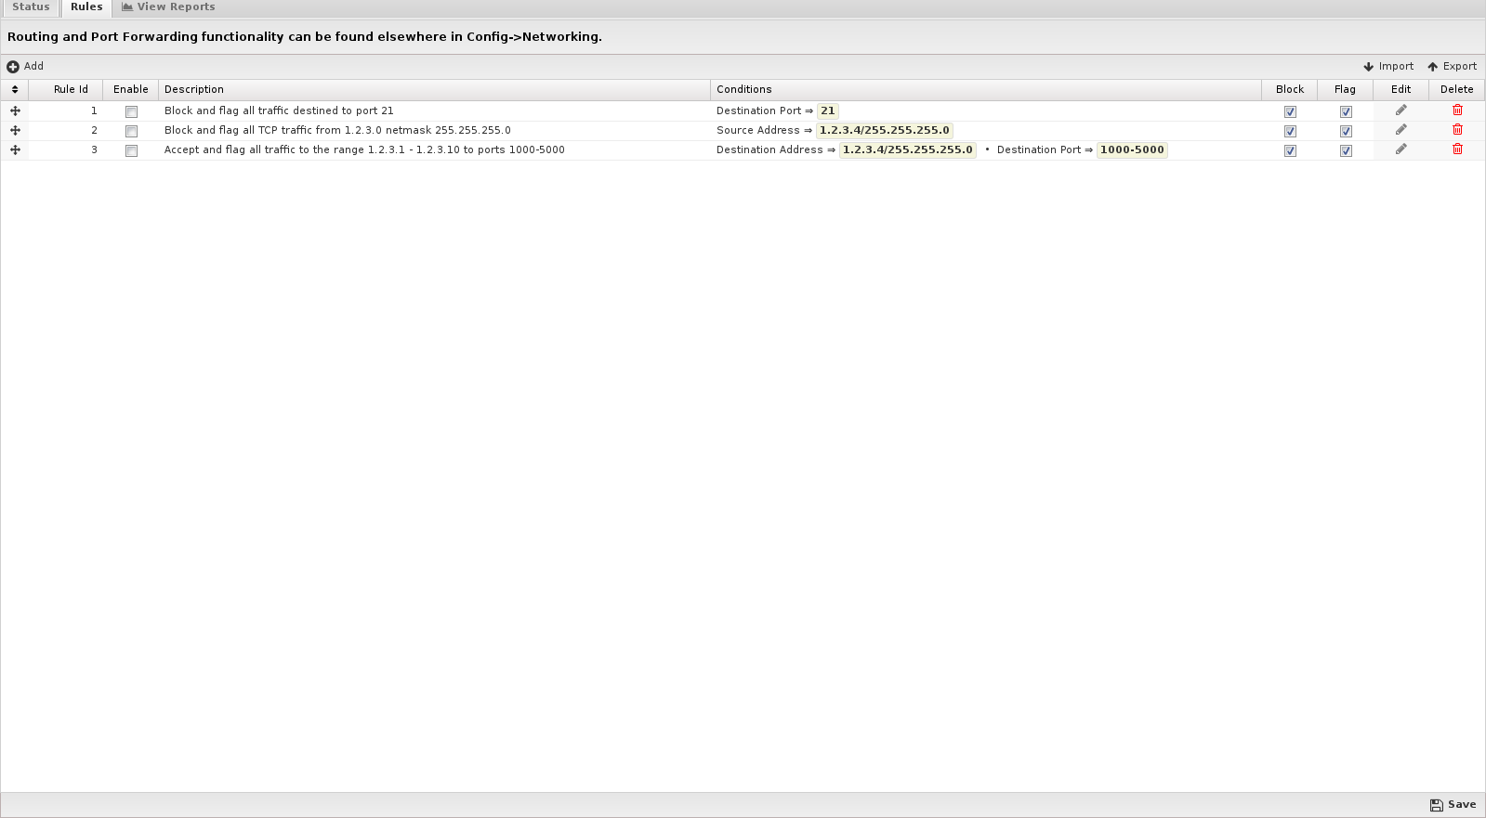Select description mentioning netmask 255.255.255.0

[337, 130]
